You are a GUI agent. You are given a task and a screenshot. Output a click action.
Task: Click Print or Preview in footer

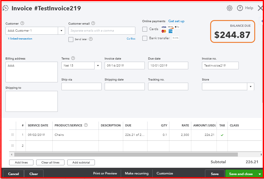pyautogui.click(x=105, y=174)
